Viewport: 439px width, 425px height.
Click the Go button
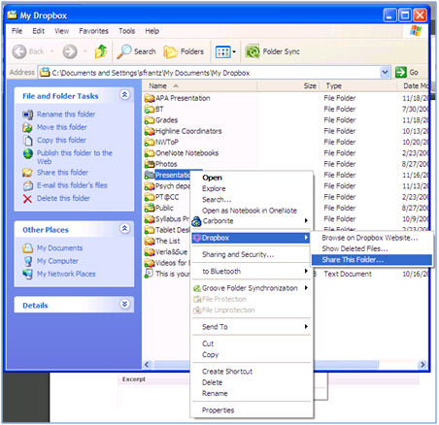(x=407, y=72)
